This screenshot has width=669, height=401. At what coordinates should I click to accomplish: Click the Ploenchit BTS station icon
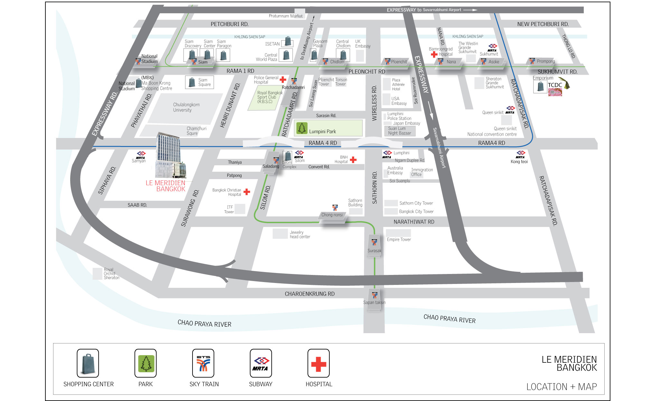click(x=387, y=61)
